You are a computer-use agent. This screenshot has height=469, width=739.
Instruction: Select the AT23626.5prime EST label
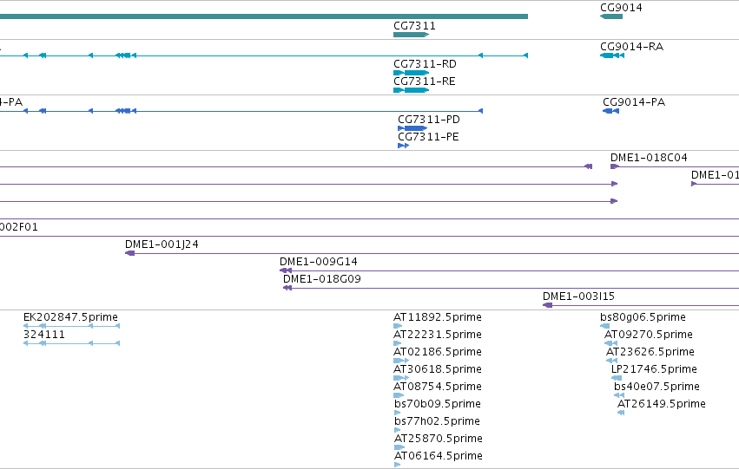[x=650, y=352]
